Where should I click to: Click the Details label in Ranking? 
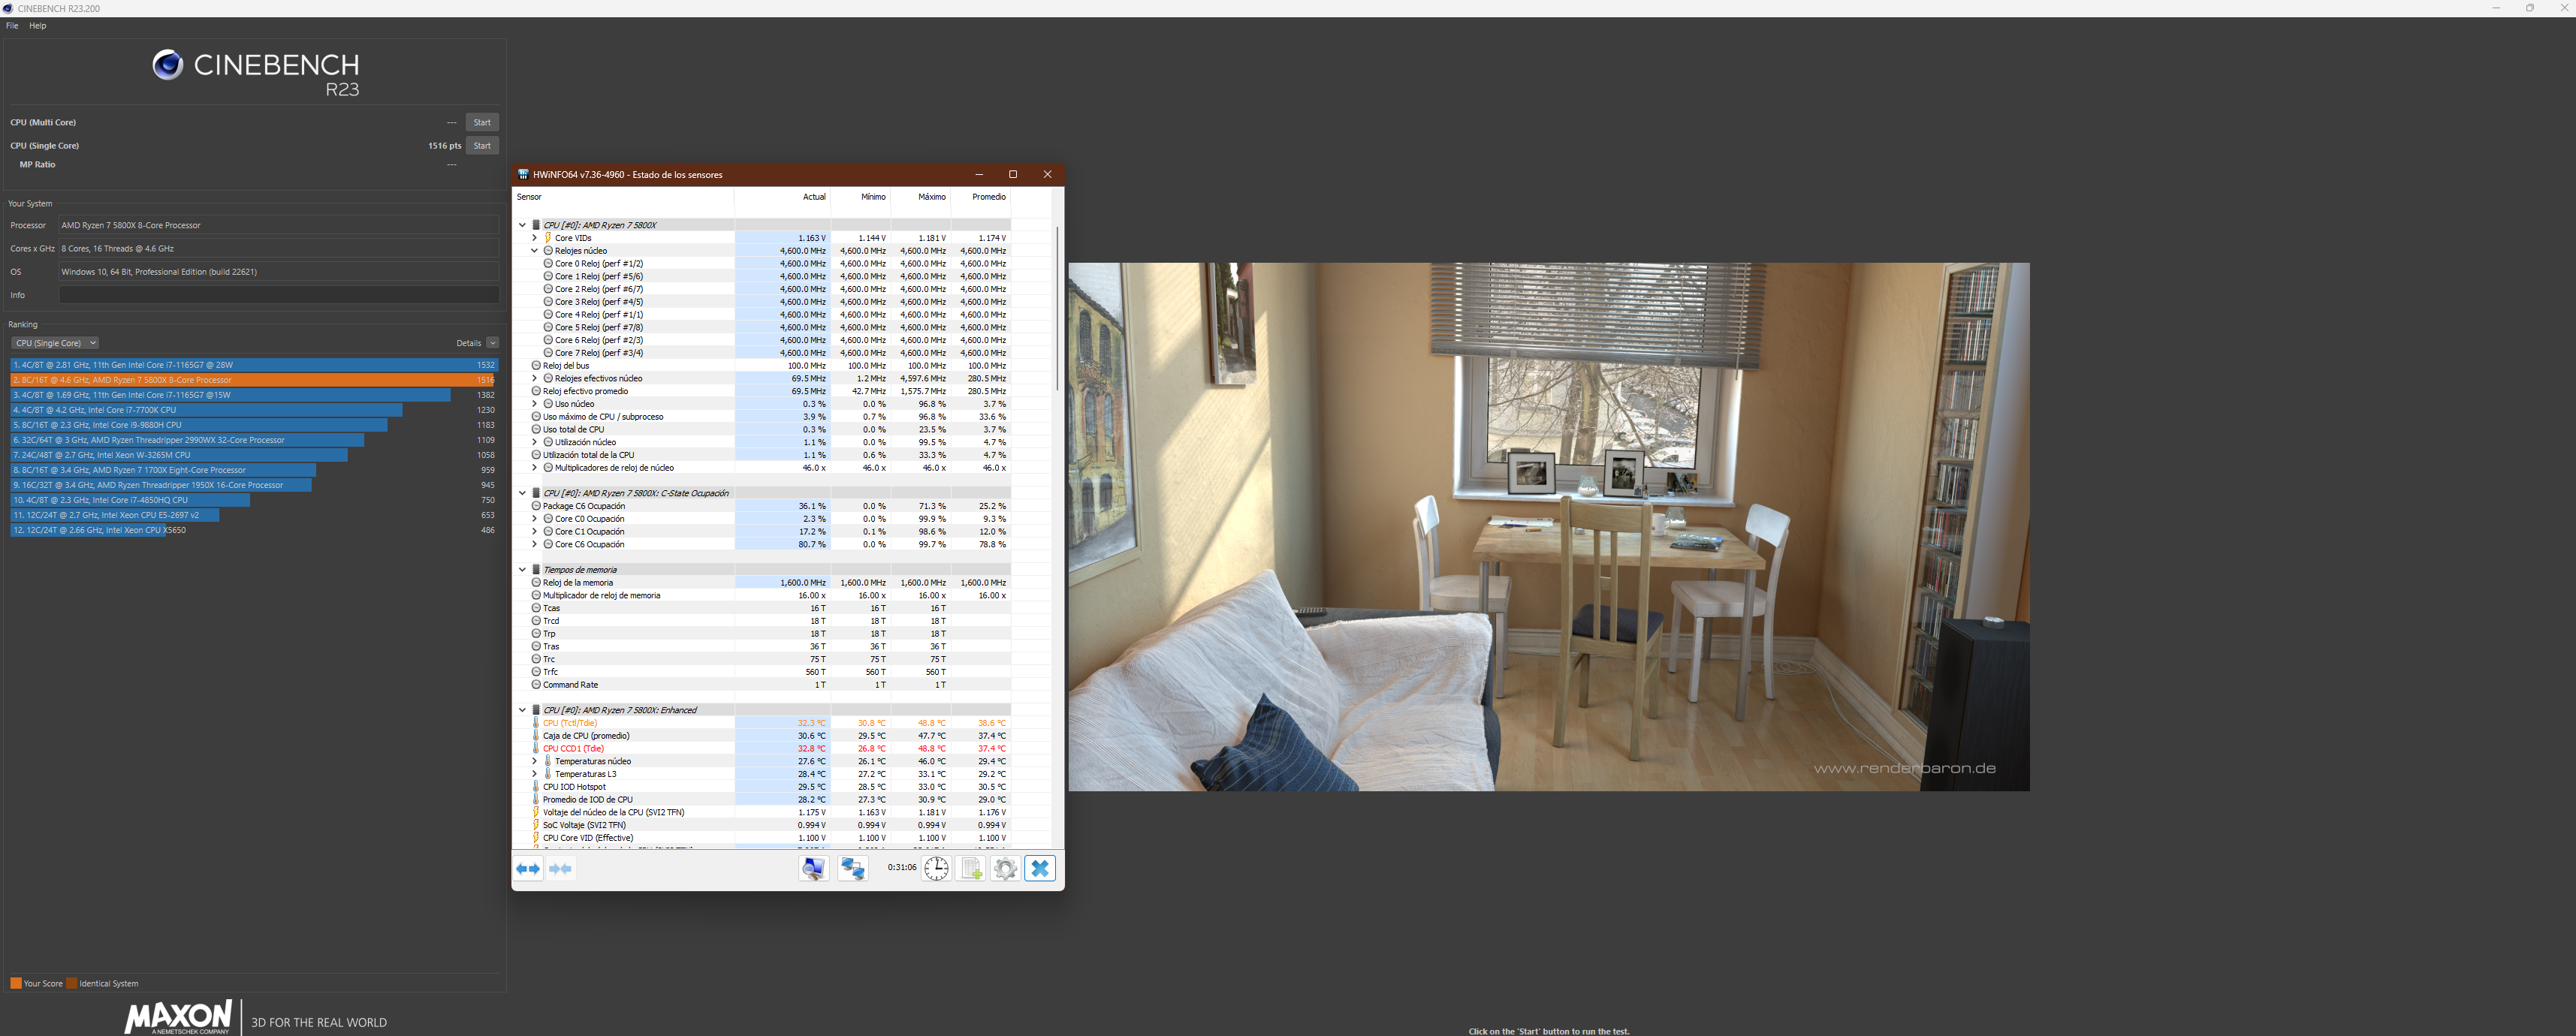[x=469, y=343]
